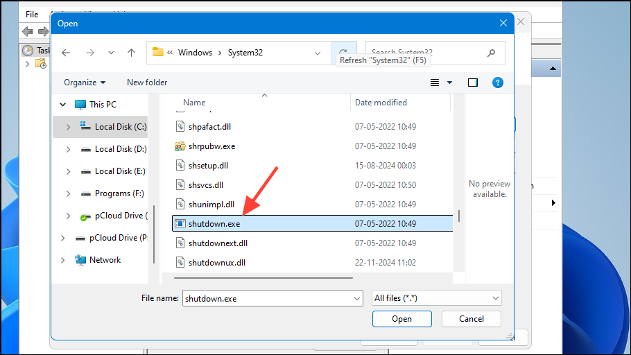Viewport: 631px width, 355px height.
Task: Open the File menu
Action: (32, 14)
